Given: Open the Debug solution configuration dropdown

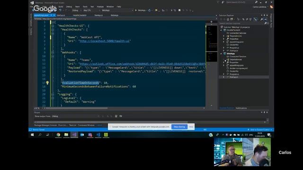Looking at the screenshot, I should (77, 10).
